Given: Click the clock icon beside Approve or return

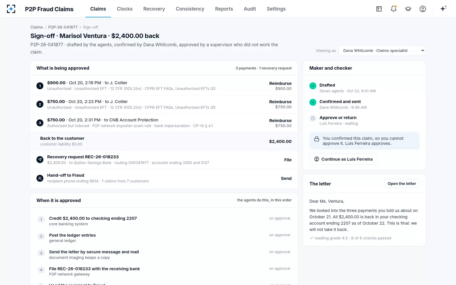Looking at the screenshot, I should coord(313,118).
